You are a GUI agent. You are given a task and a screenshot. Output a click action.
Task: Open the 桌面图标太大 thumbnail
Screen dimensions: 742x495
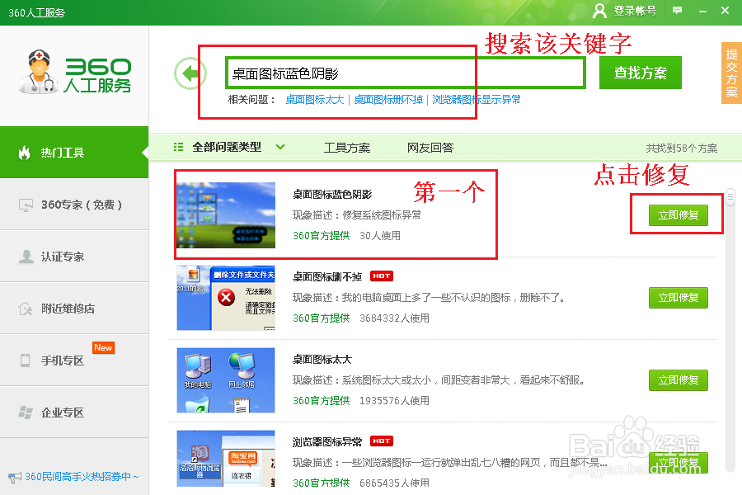(226, 379)
